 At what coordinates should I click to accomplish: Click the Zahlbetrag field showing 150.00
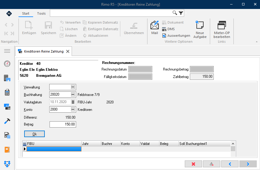tap(201, 76)
